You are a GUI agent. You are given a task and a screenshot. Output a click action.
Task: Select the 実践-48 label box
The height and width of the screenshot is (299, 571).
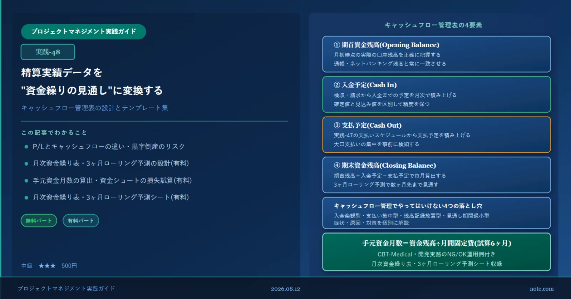point(48,52)
